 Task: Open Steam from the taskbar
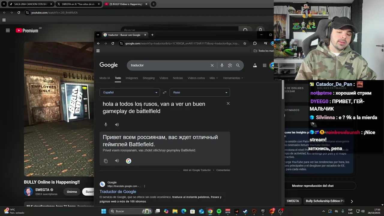[245, 211]
